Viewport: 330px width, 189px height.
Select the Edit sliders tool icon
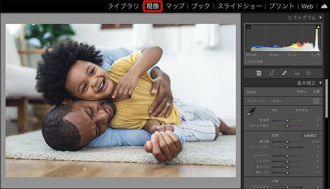259,73
